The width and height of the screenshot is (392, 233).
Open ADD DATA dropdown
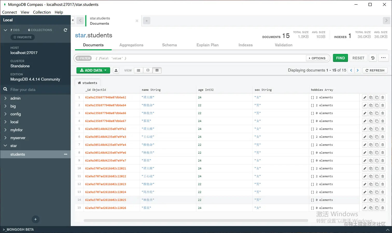click(93, 70)
